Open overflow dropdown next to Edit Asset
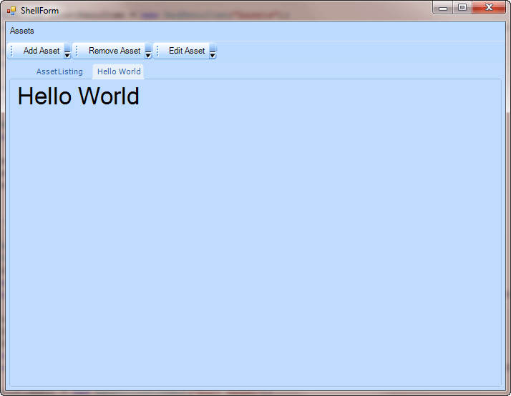 point(213,51)
